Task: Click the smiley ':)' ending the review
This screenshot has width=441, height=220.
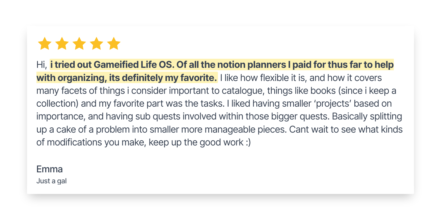Action: point(248,142)
